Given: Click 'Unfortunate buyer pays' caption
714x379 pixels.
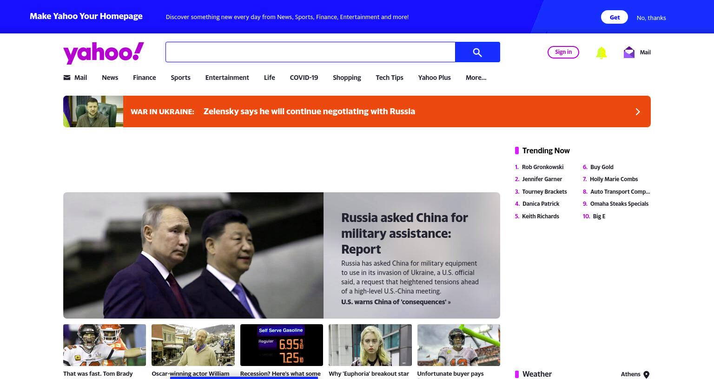Looking at the screenshot, I should pyautogui.click(x=450, y=374).
